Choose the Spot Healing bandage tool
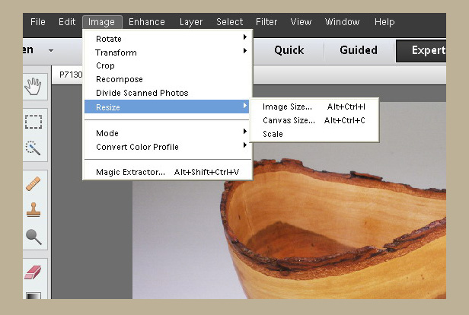Viewport: 469px width, 315px height. 33,183
